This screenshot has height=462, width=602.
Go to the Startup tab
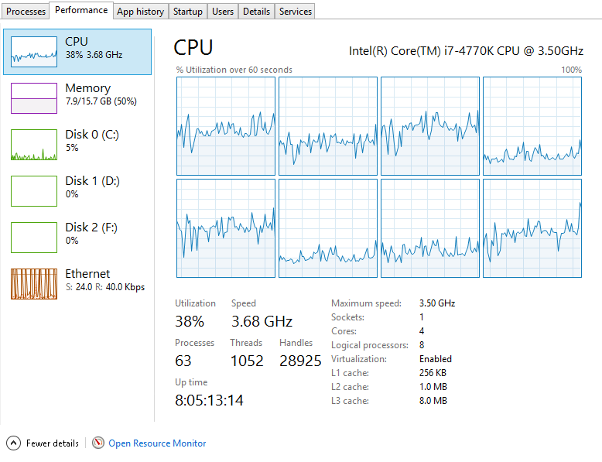(188, 12)
